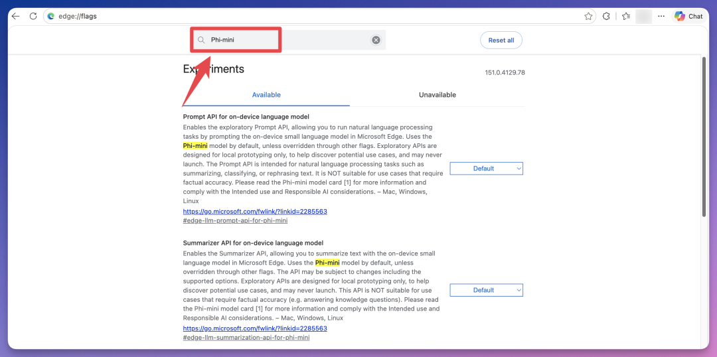Switch to the Available tab
This screenshot has height=357, width=717.
[266, 95]
